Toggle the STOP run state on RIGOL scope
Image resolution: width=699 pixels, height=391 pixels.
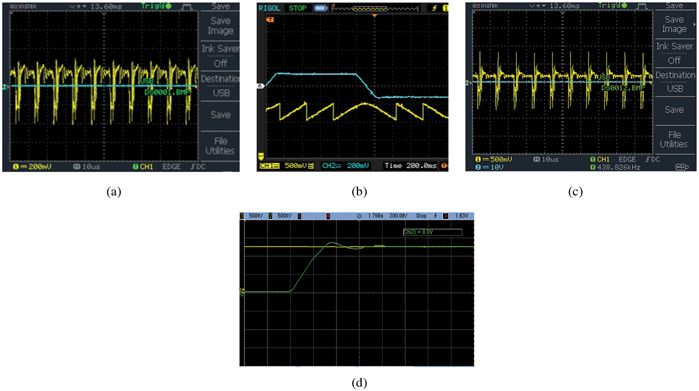[x=298, y=8]
